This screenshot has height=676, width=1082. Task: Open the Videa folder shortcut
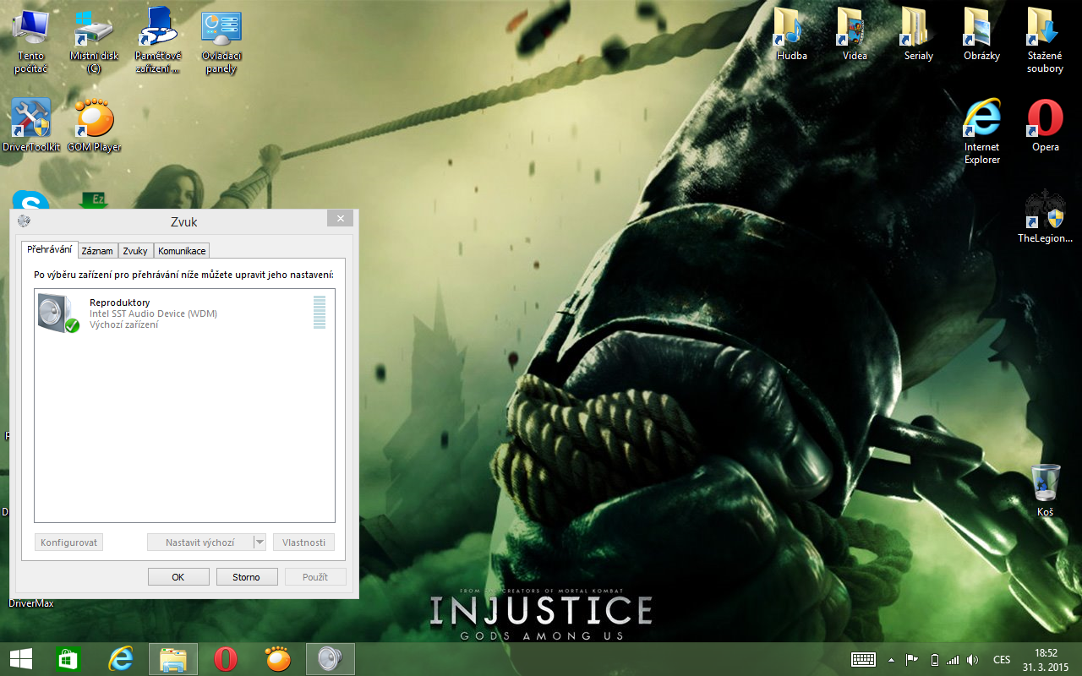[x=855, y=35]
